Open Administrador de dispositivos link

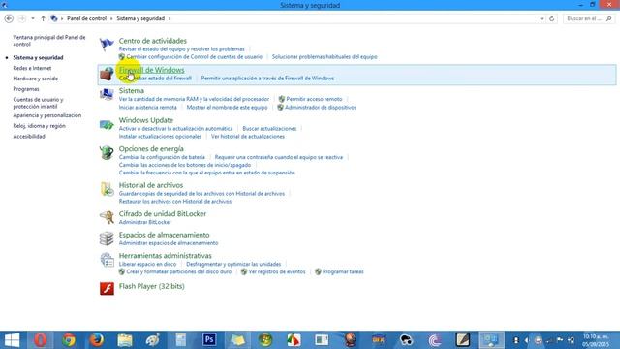click(x=321, y=108)
